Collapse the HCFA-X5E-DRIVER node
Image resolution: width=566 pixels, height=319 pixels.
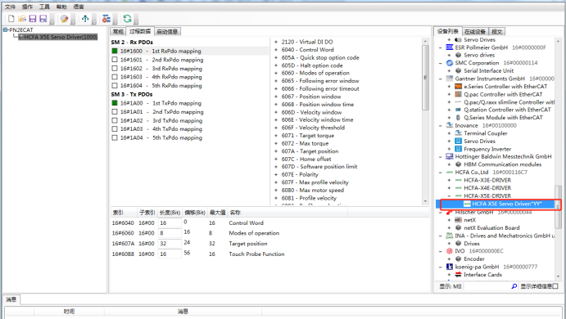[449, 195]
